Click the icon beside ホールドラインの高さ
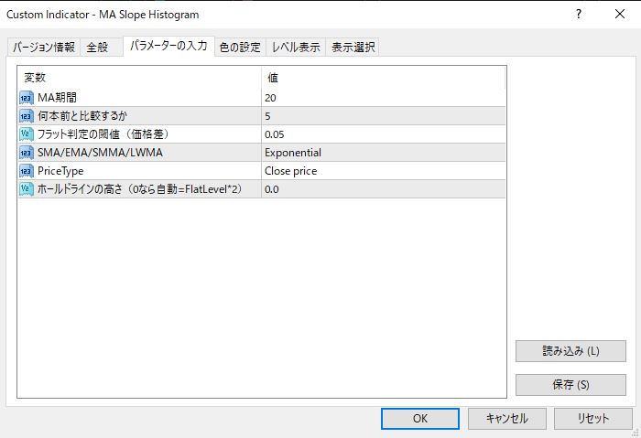 (x=26, y=189)
